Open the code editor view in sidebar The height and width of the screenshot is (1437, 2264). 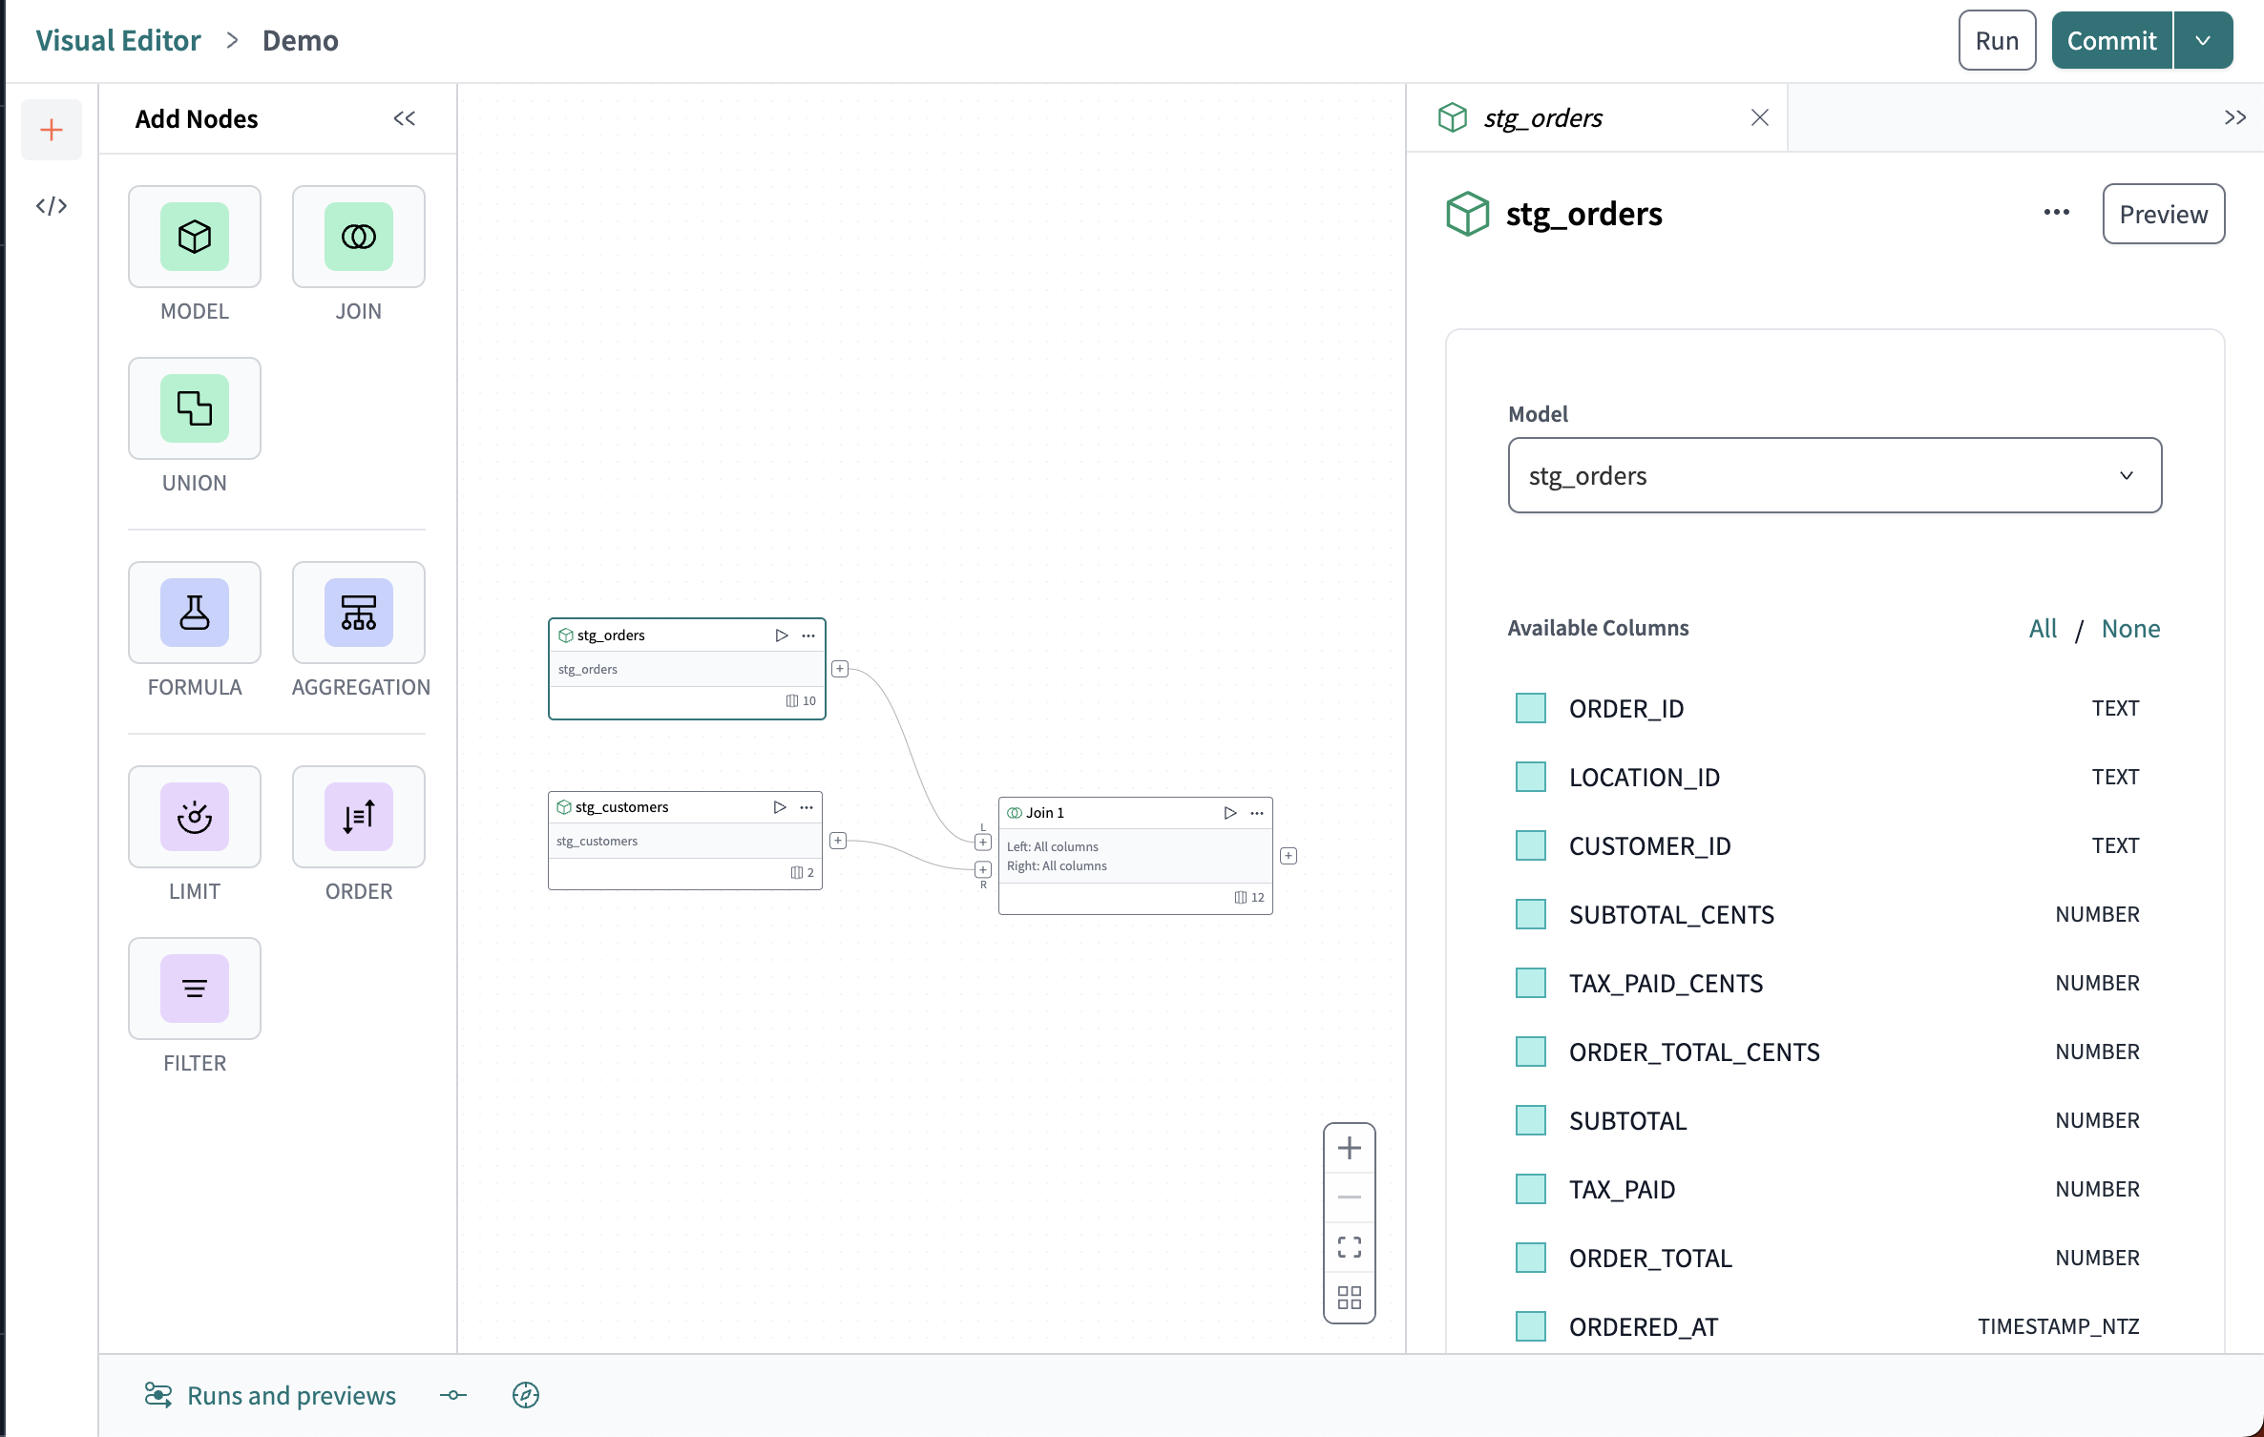pyautogui.click(x=52, y=204)
